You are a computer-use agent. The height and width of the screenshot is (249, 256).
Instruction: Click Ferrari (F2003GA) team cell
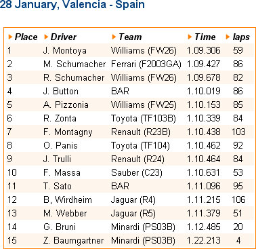pos(146,64)
